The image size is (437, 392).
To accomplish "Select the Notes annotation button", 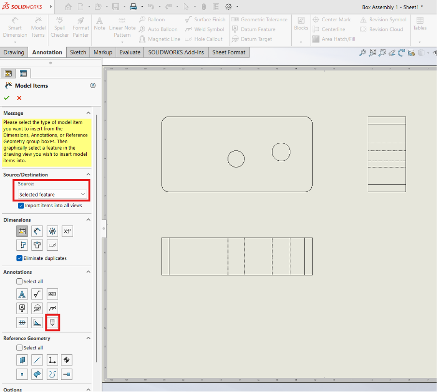I will coord(22,294).
